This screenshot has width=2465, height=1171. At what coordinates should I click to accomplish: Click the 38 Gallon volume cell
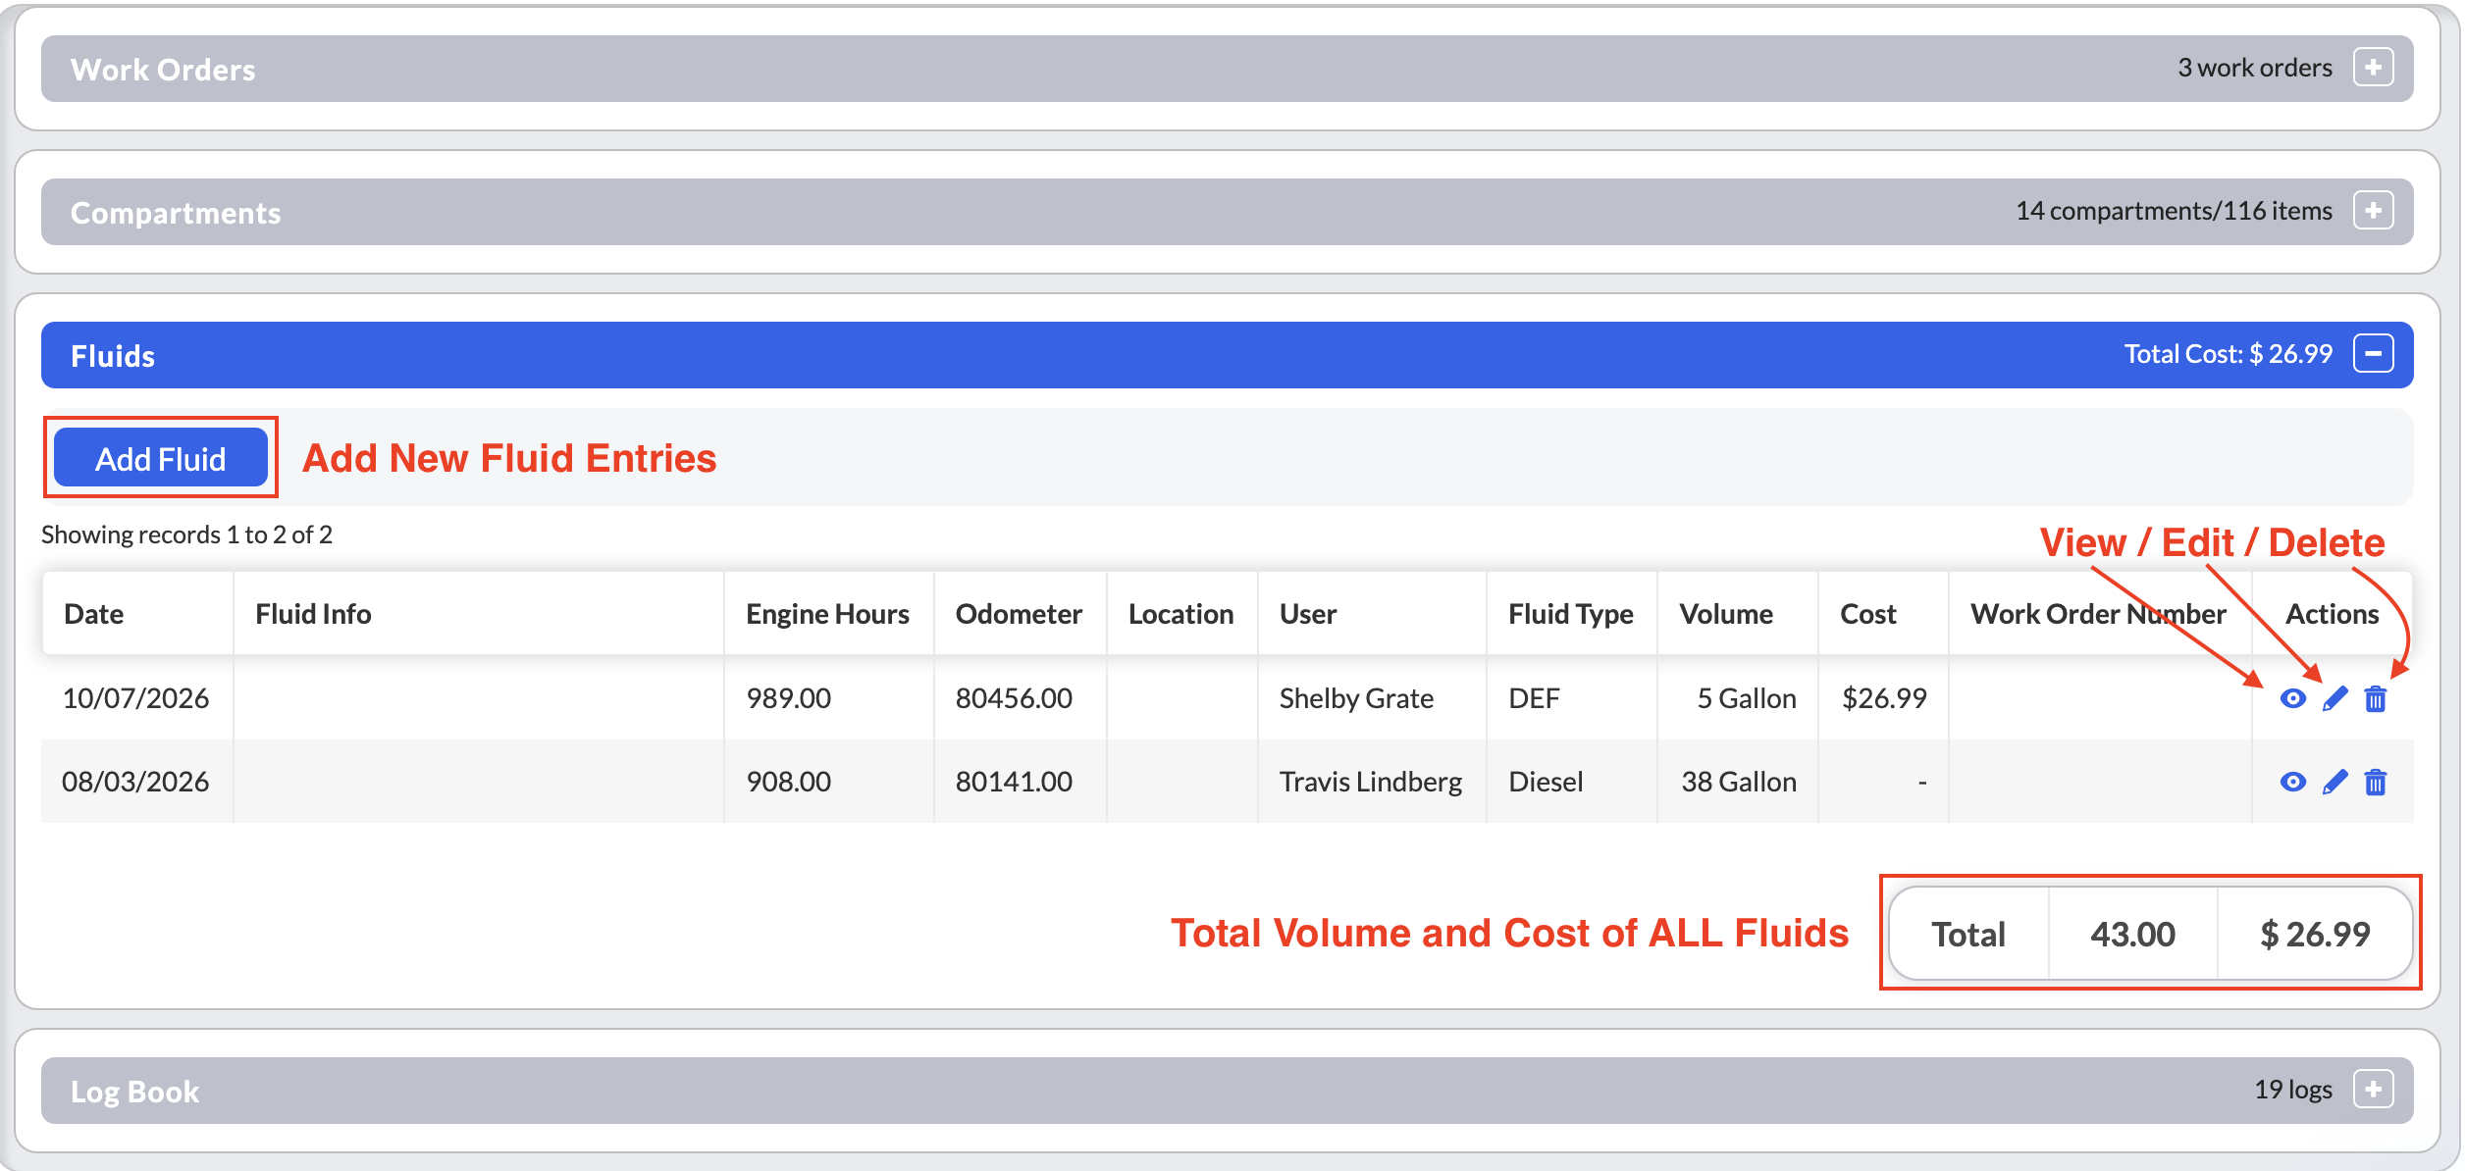pos(1739,782)
